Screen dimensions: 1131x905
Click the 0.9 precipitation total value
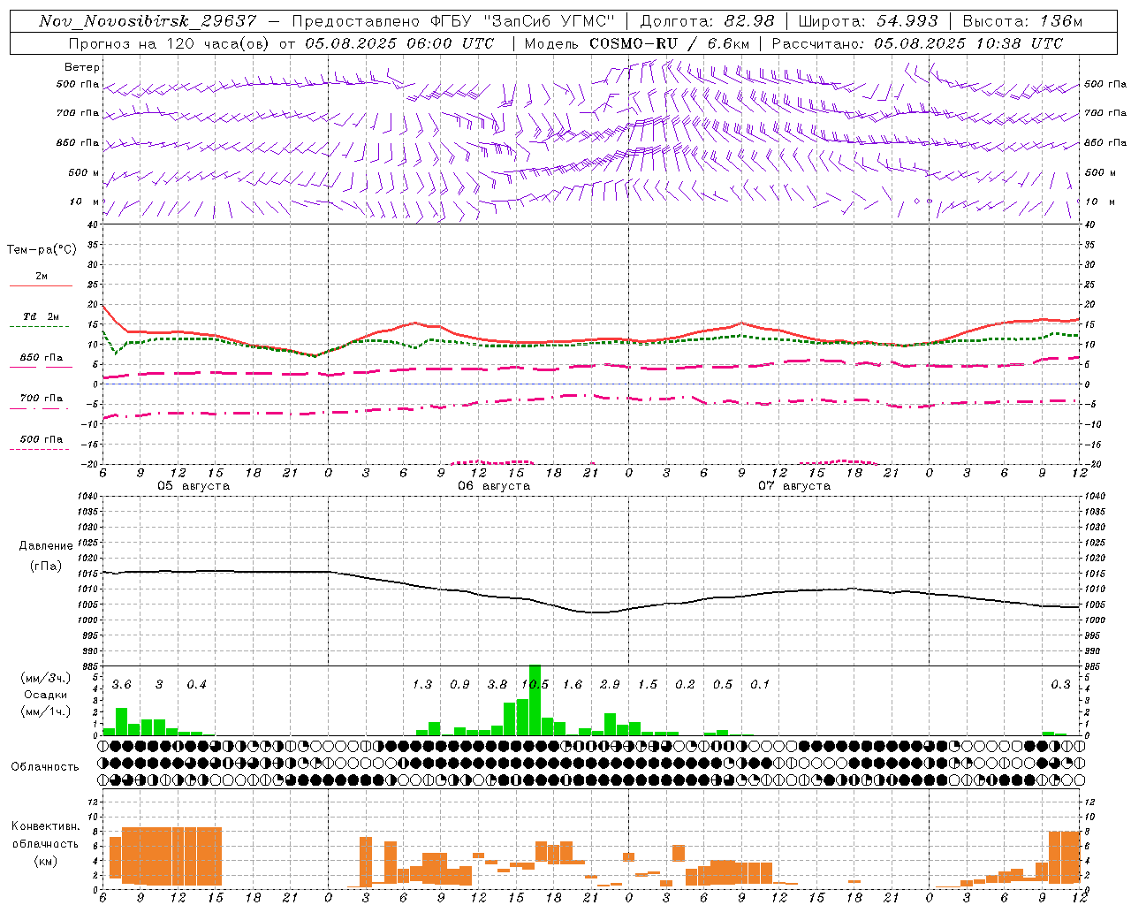(459, 685)
